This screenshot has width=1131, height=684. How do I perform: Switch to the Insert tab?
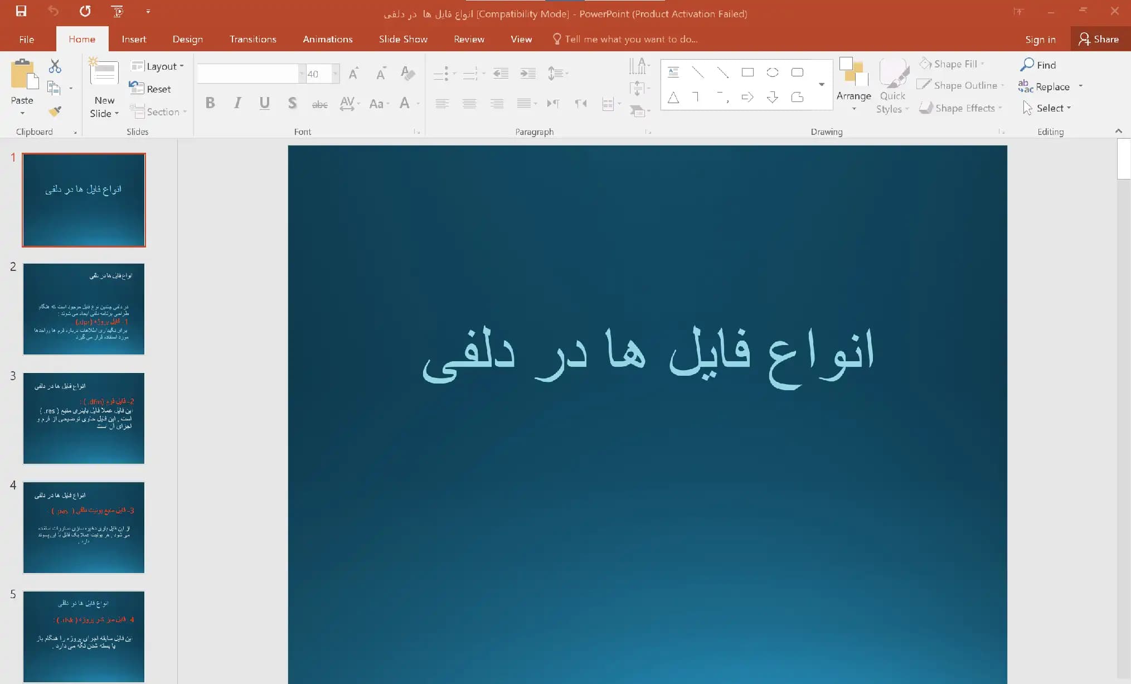coord(134,39)
